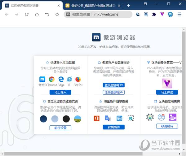Bookmark page with the star icon

tap(57, 15)
